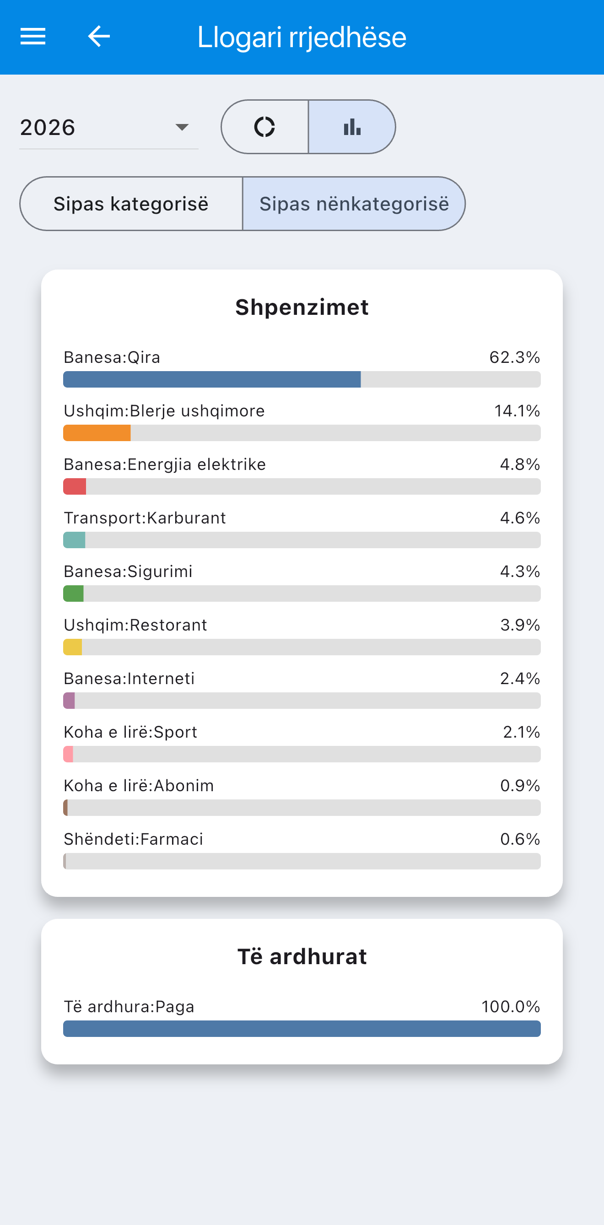Click the Banesa:Qira progress bar
Viewport: 604px width, 1225px height.
pos(302,379)
